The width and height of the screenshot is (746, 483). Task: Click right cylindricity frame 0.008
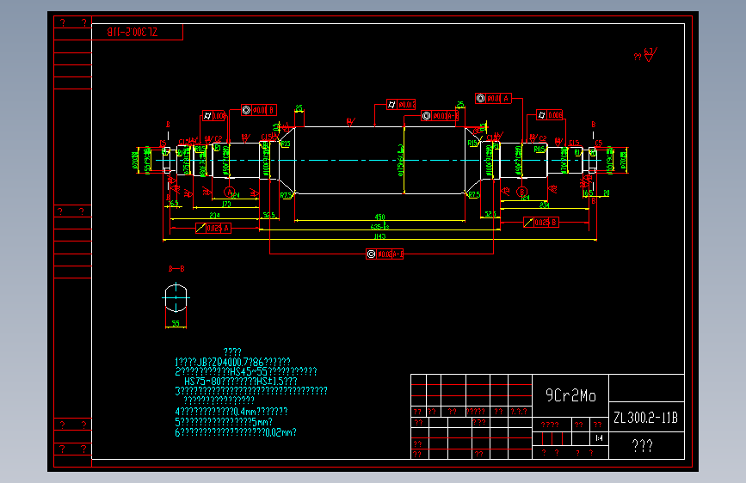point(550,114)
